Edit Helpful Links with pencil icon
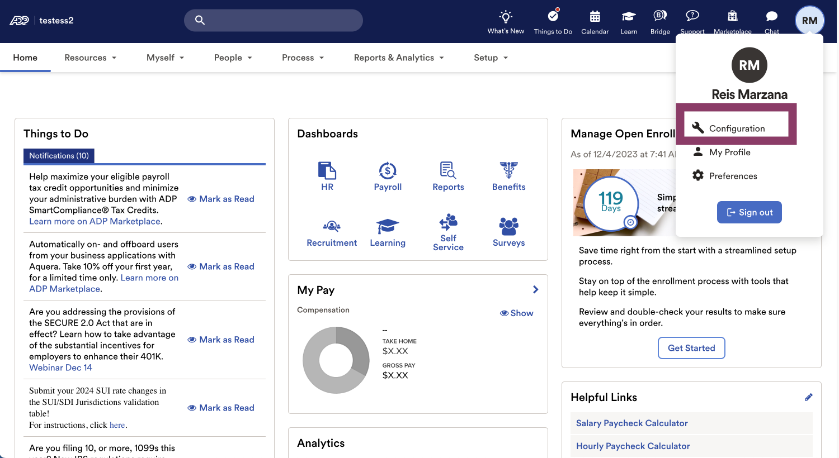Viewport: 839px width, 458px height. (x=808, y=397)
